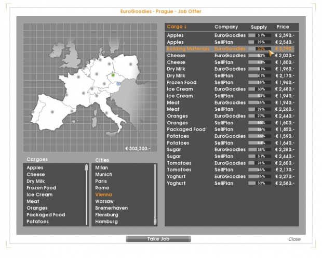Select Vienna in the Cities list
The width and height of the screenshot is (322, 258).
(x=104, y=195)
